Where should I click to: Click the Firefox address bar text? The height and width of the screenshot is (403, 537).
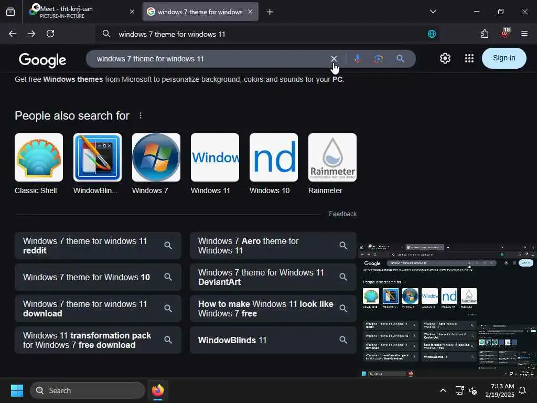click(x=172, y=34)
